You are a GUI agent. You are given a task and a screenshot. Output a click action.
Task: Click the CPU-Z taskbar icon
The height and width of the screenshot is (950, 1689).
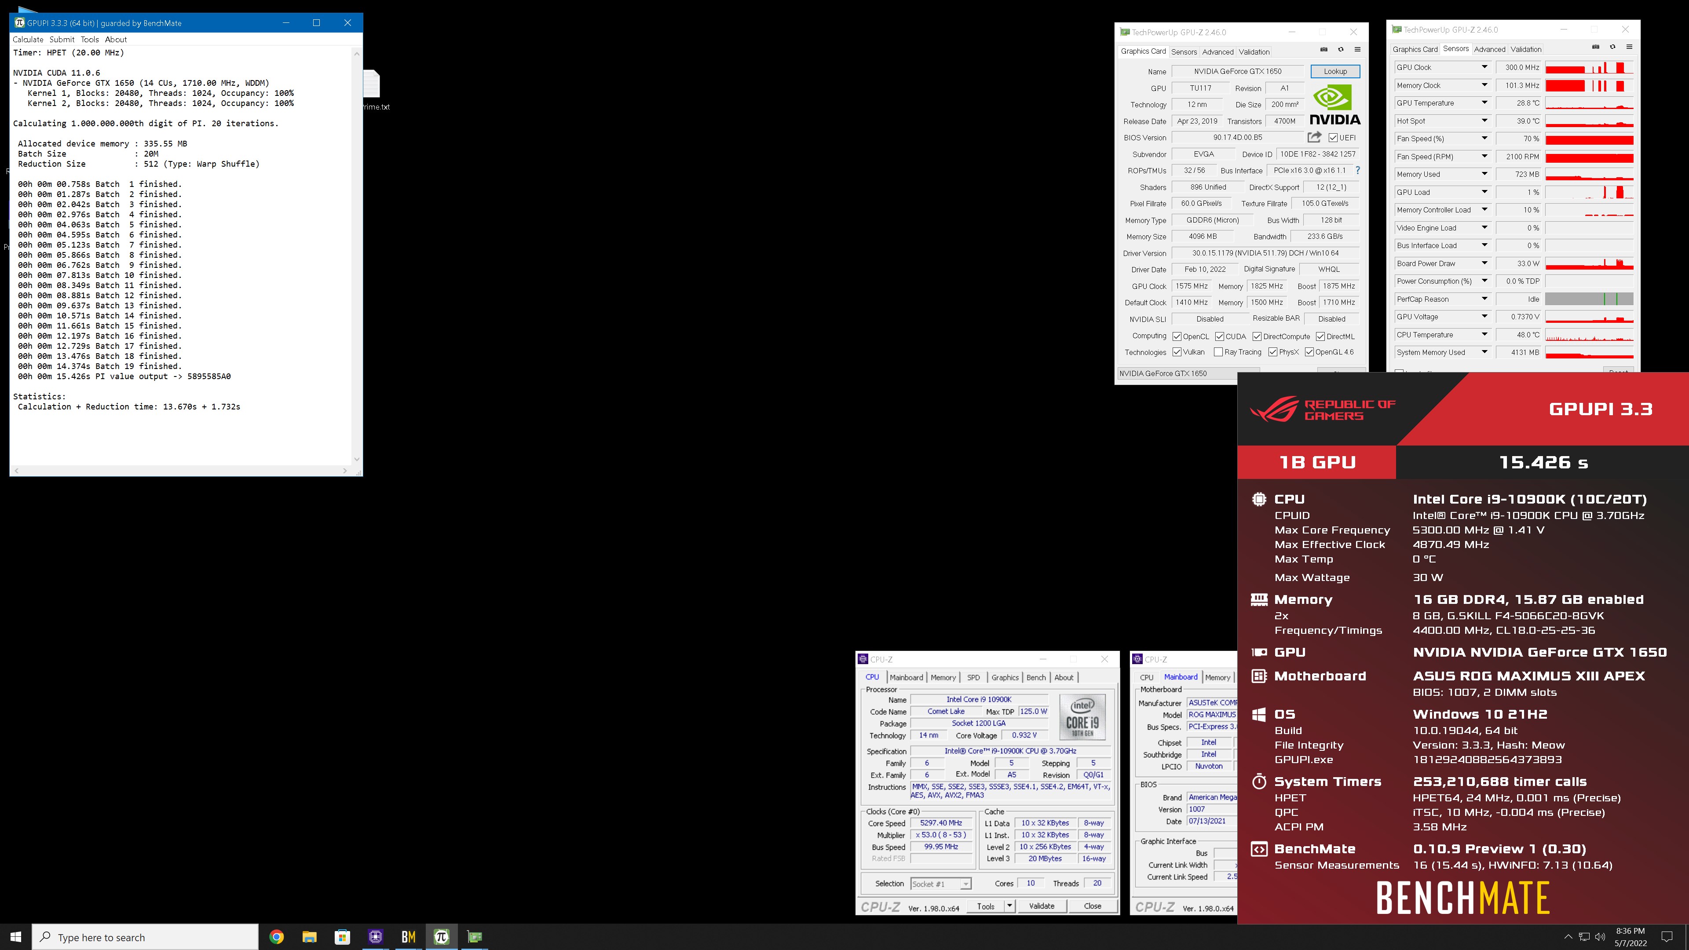[x=375, y=937]
